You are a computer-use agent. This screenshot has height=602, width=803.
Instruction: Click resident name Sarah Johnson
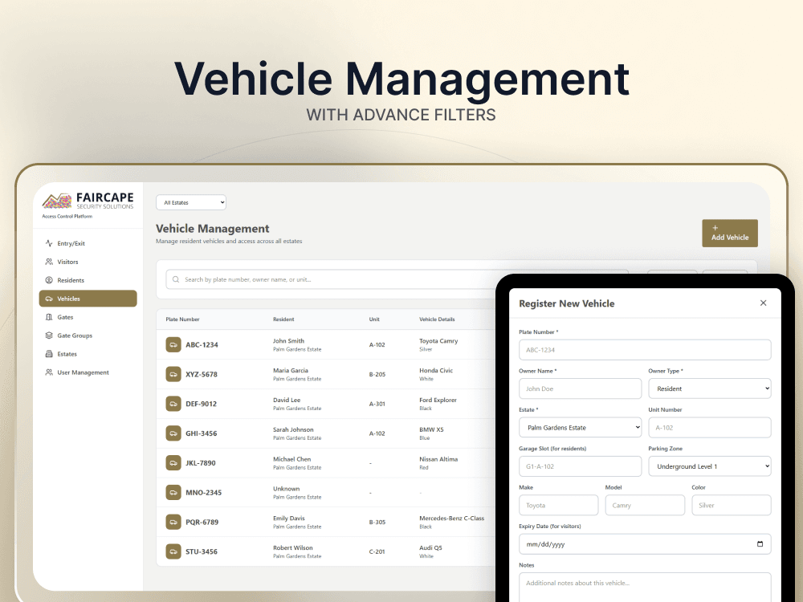293,429
